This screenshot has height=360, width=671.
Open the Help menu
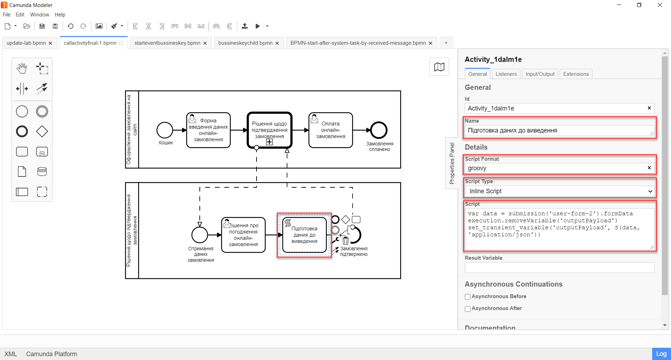pyautogui.click(x=60, y=15)
